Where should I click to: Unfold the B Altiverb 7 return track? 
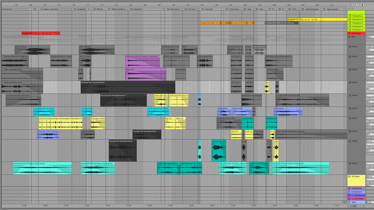coord(349,192)
